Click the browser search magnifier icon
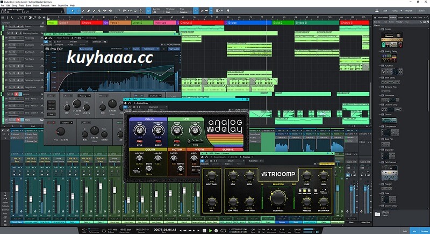This screenshot has width=430, height=234. pyautogui.click(x=428, y=18)
